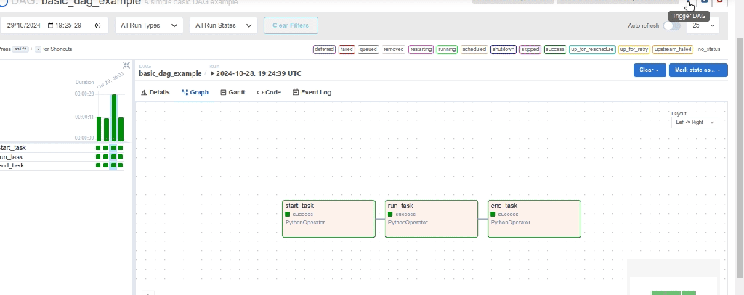Click the Trigger DAG play button

pyautogui.click(x=688, y=3)
